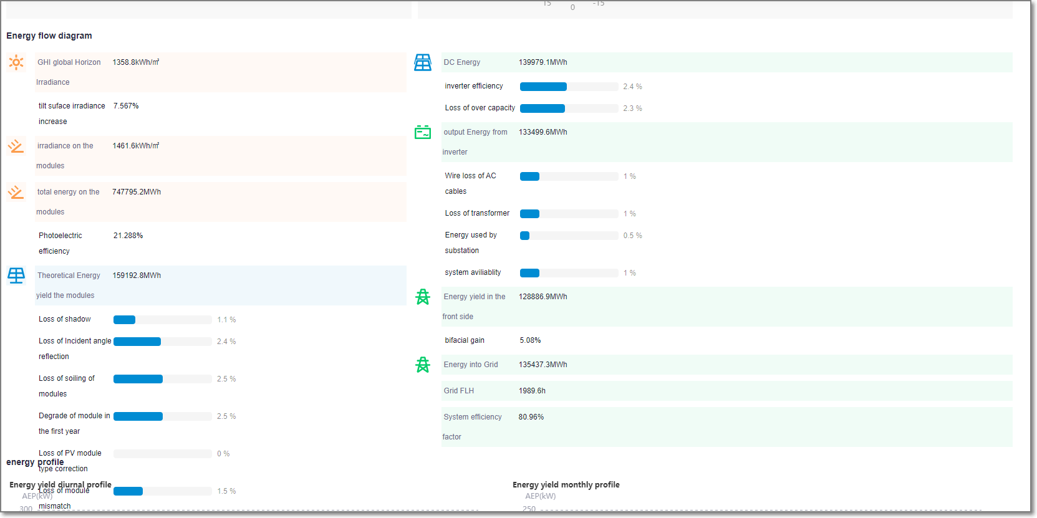Click the Grid FLH label
Image resolution: width=1037 pixels, height=518 pixels.
(459, 391)
